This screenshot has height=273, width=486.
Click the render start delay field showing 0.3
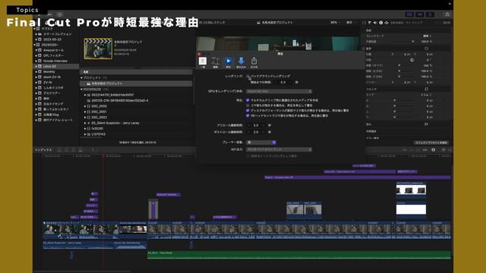(283, 83)
